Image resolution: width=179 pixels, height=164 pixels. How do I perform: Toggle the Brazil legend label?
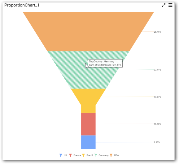tap(90, 155)
